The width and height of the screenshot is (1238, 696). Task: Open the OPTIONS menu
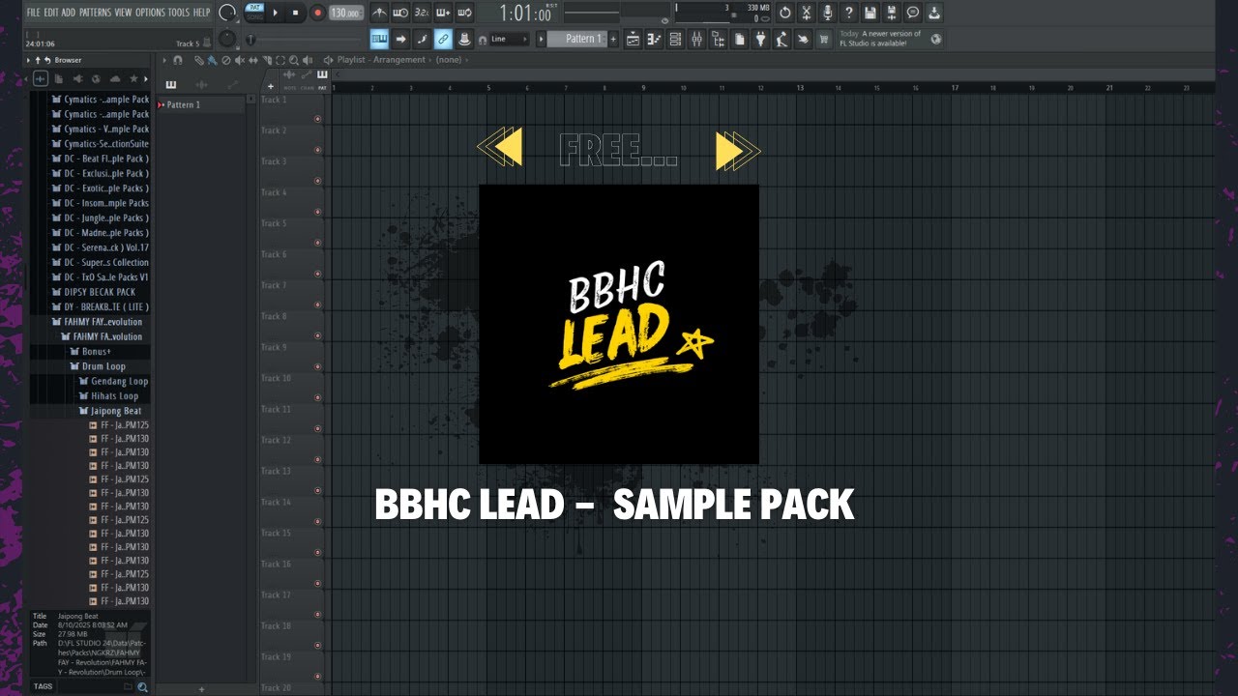point(150,13)
